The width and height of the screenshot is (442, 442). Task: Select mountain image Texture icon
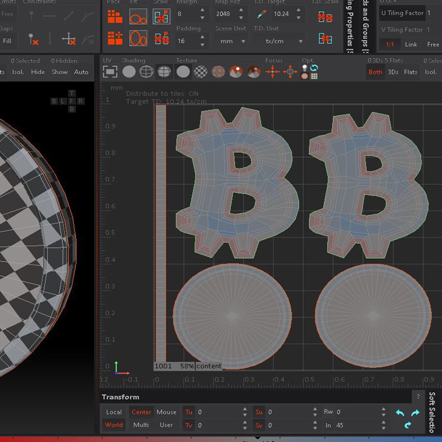(x=236, y=72)
